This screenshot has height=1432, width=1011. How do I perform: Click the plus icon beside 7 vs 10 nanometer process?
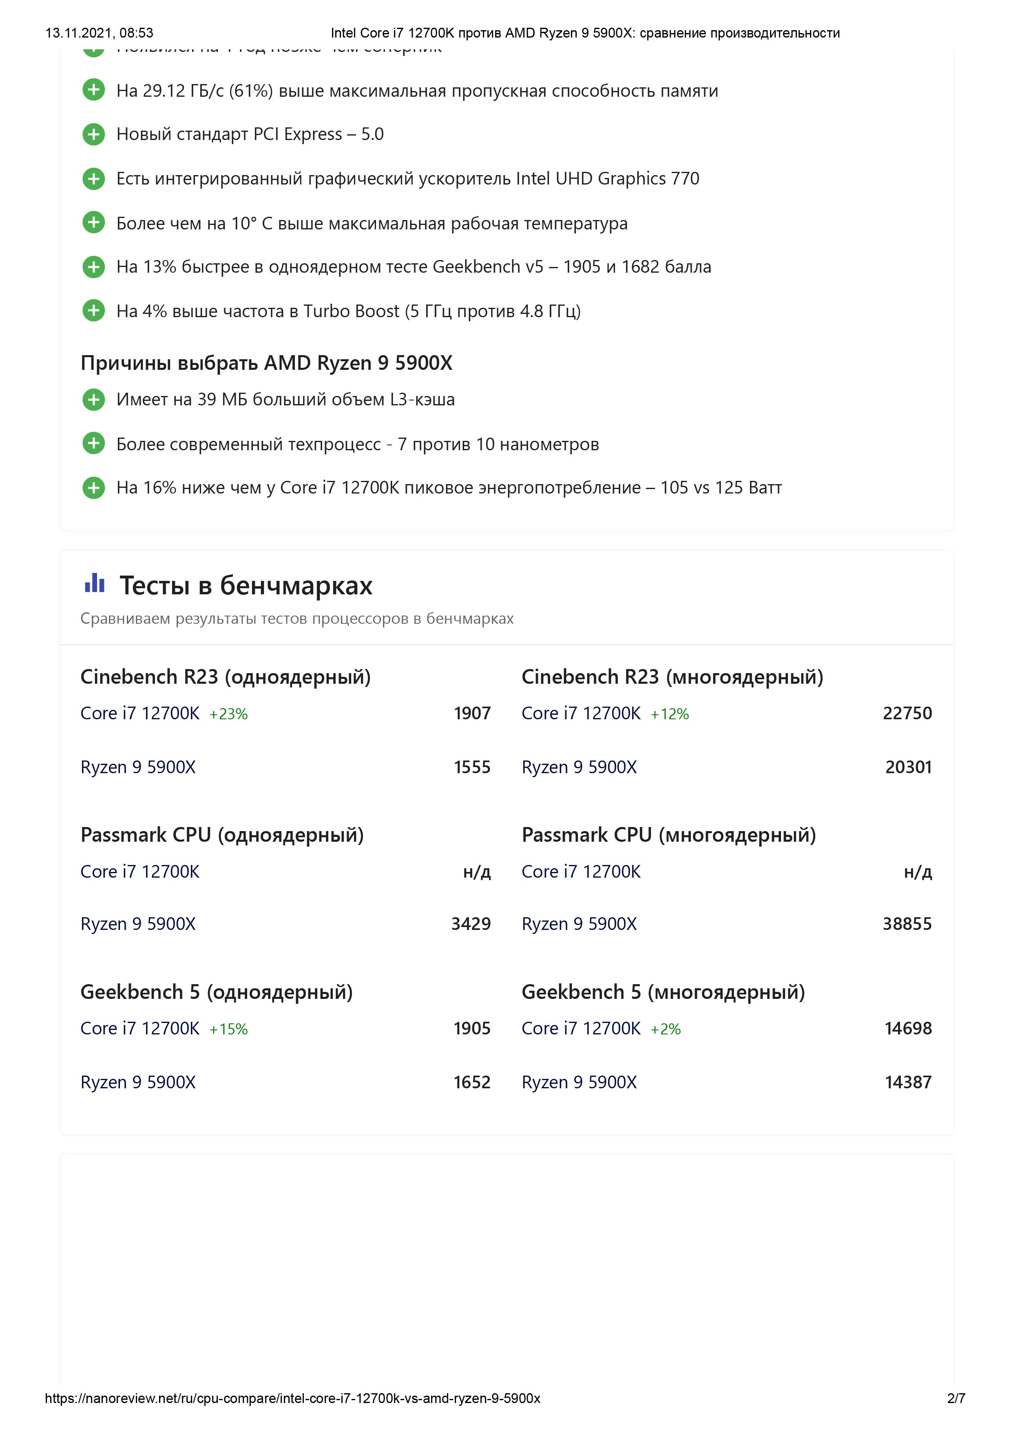click(93, 443)
